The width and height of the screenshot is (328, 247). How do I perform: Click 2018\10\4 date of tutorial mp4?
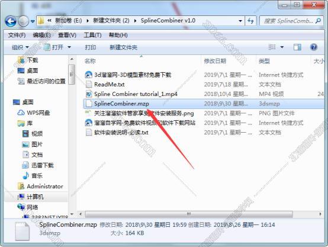[x=226, y=94]
